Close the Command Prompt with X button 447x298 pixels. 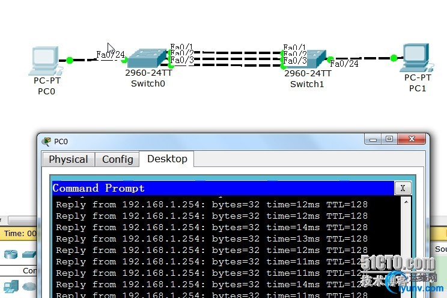point(403,188)
